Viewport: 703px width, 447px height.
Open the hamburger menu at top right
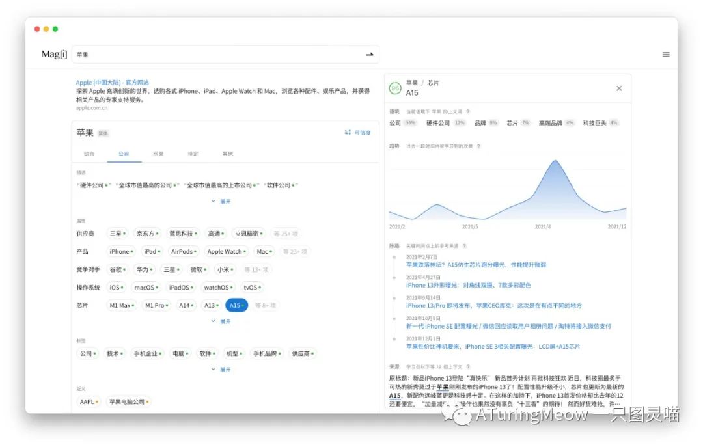tap(666, 54)
